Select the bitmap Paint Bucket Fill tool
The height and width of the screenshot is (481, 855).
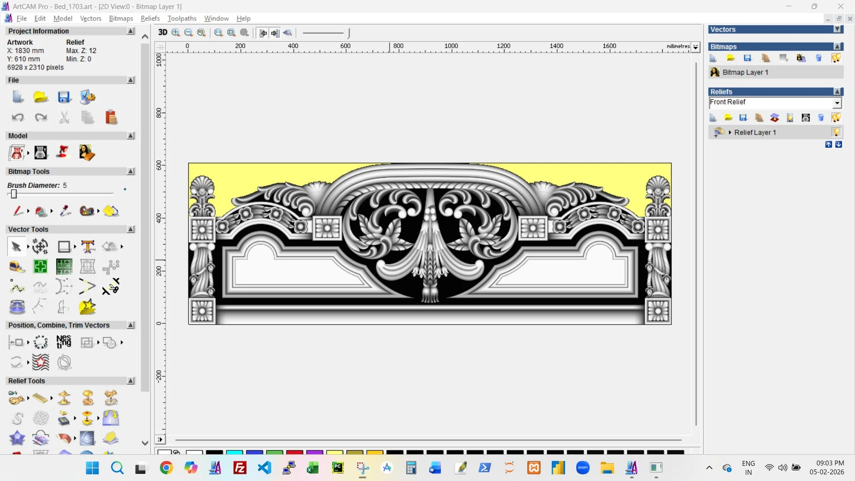(41, 211)
